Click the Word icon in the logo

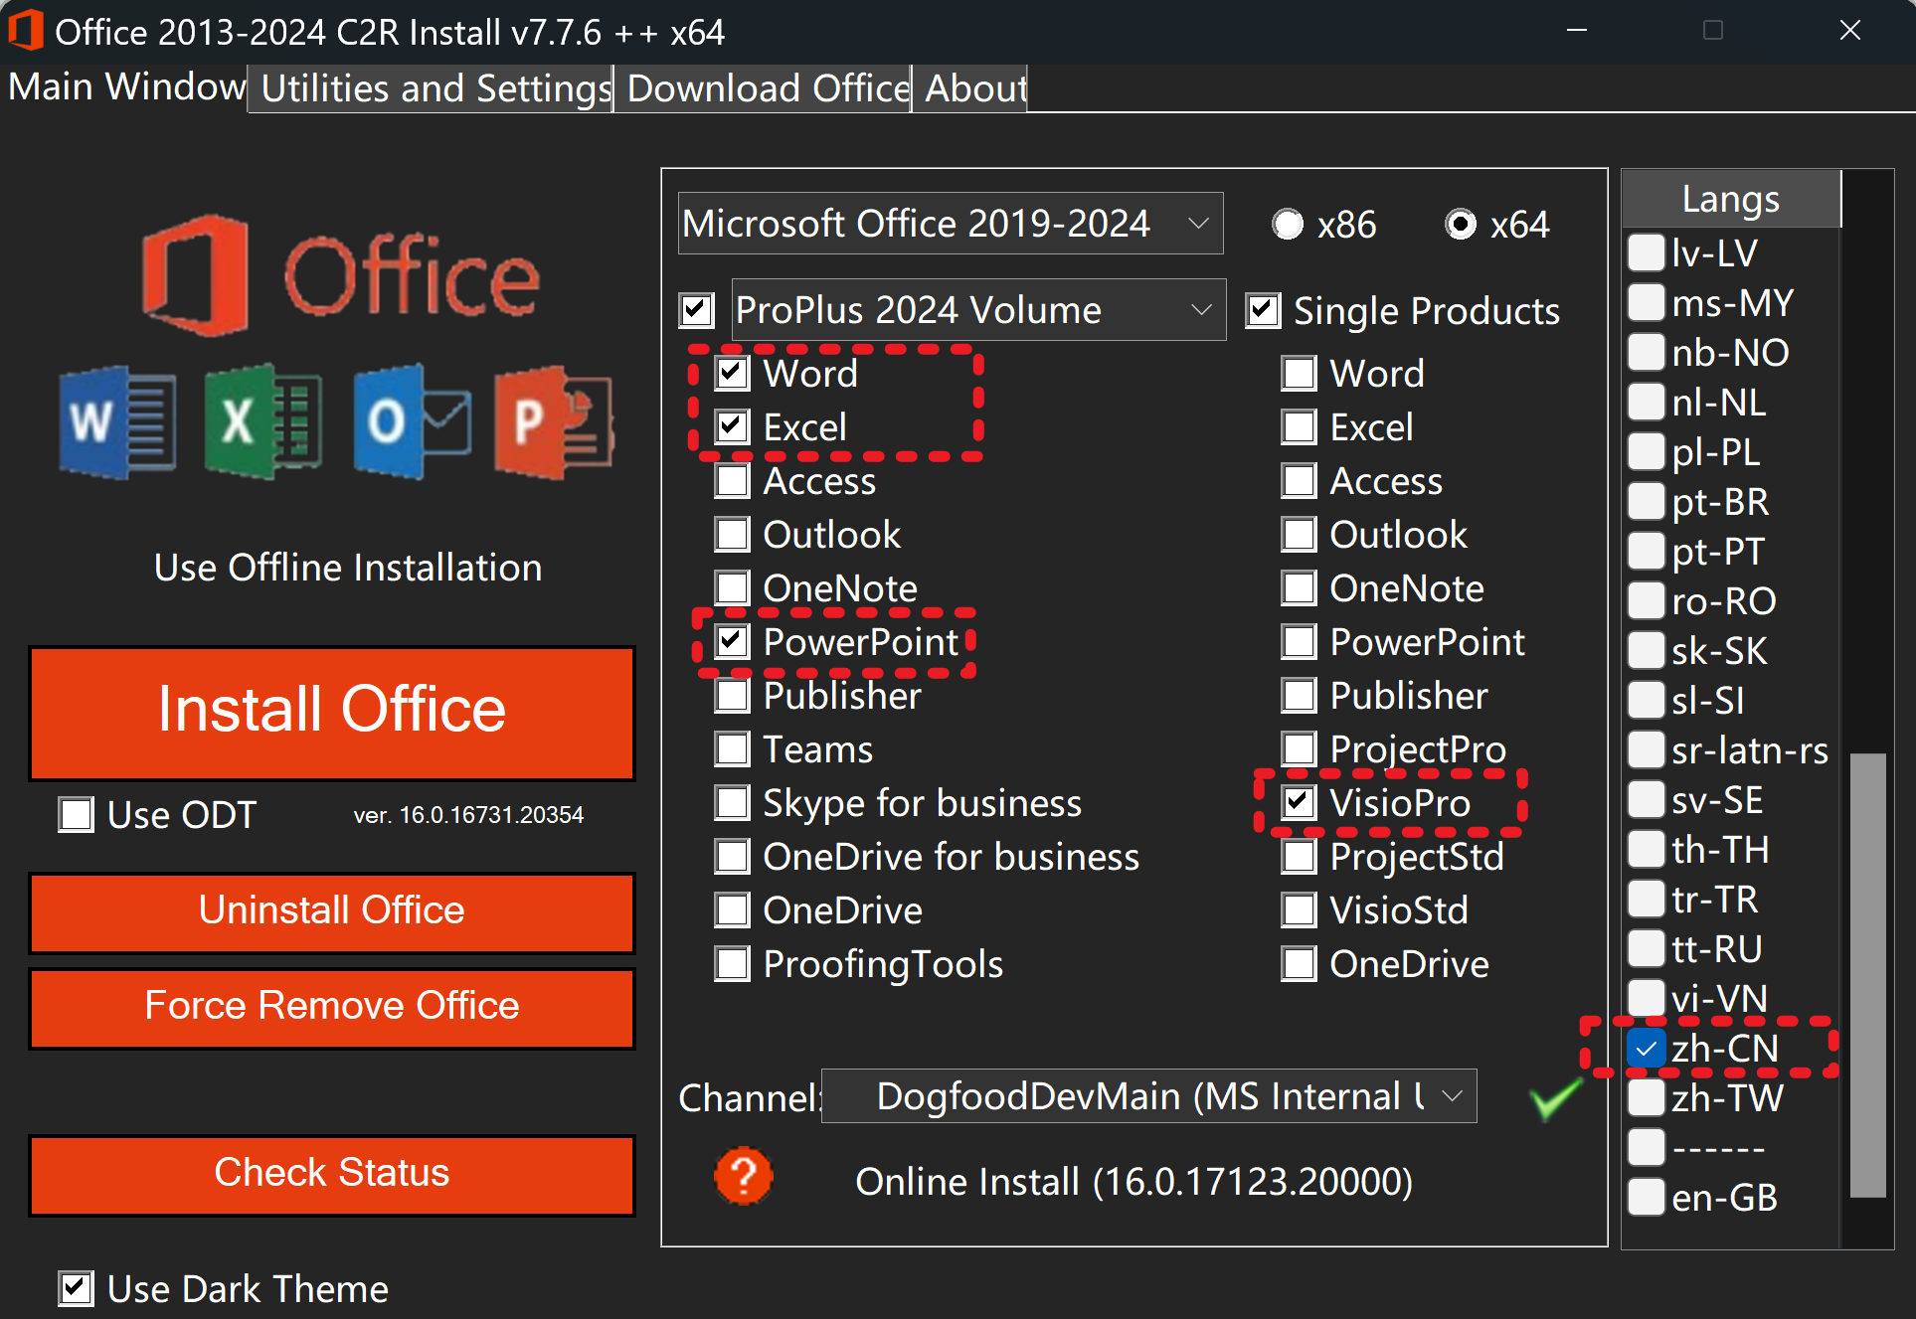click(x=117, y=421)
